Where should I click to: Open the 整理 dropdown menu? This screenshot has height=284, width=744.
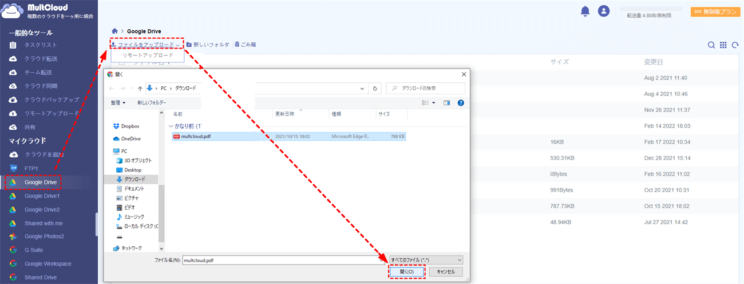pos(118,103)
